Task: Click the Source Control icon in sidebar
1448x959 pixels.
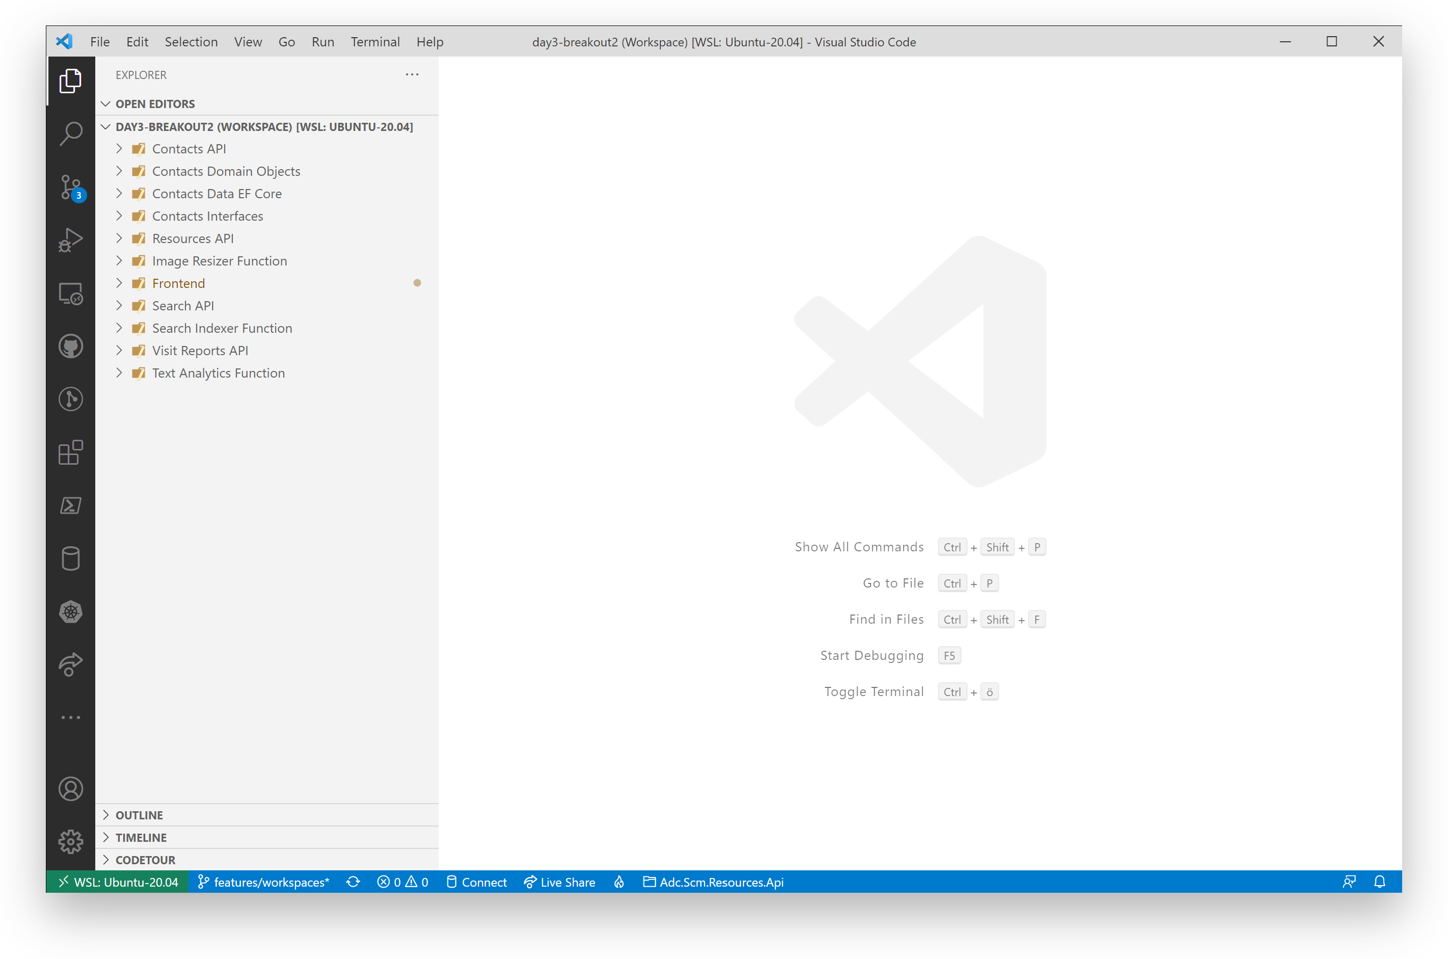Action: pyautogui.click(x=70, y=188)
